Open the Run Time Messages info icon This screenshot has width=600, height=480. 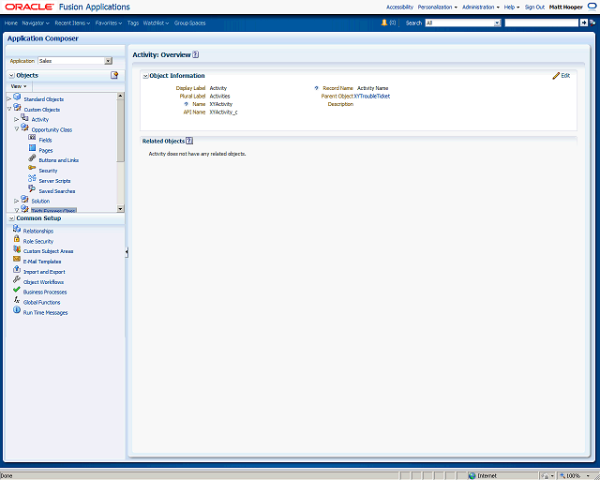[x=17, y=310]
